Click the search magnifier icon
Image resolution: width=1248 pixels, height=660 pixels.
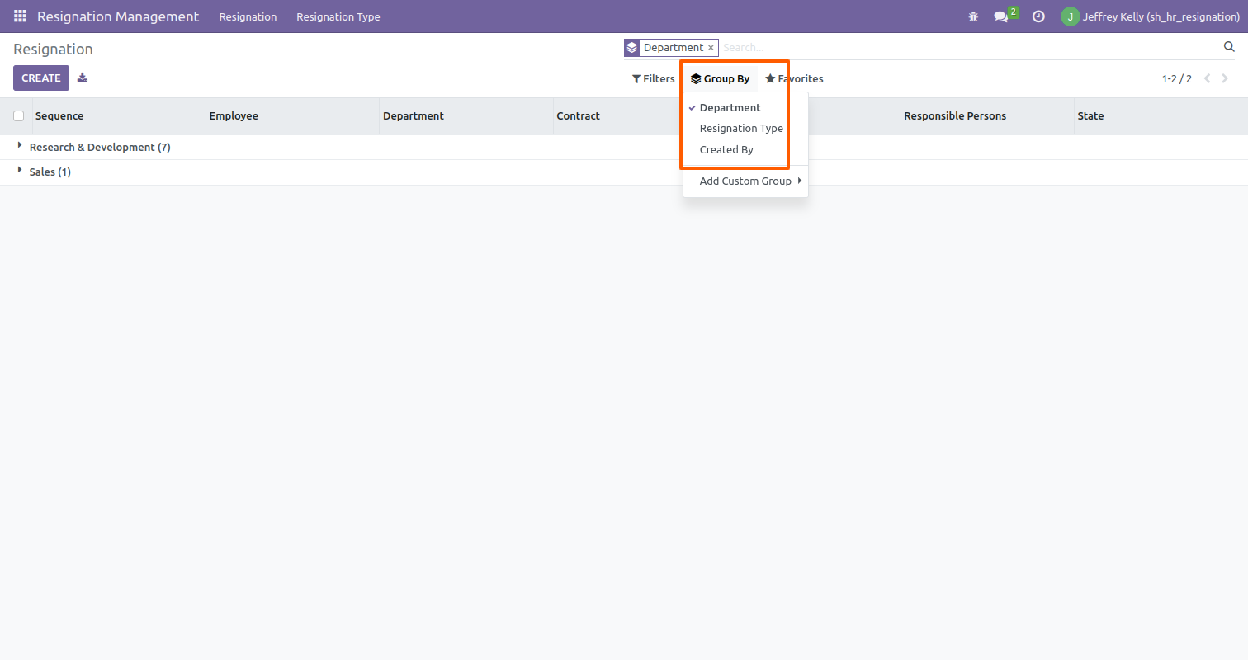coord(1229,47)
